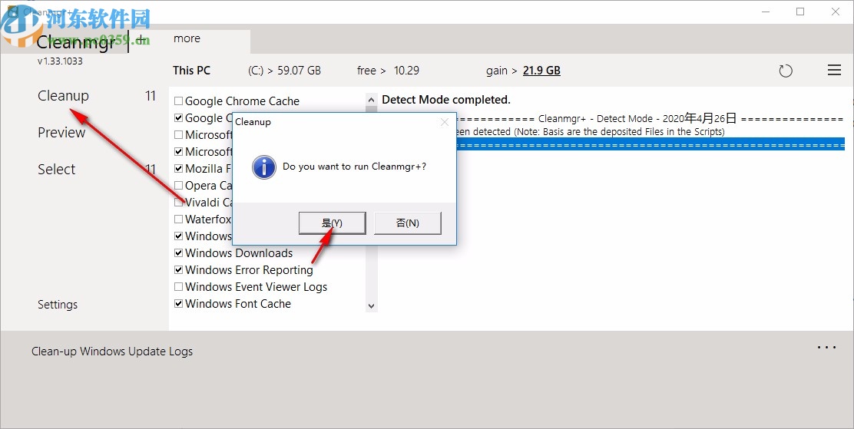Select the highlighted blue log line
854x429 pixels.
tap(650, 144)
